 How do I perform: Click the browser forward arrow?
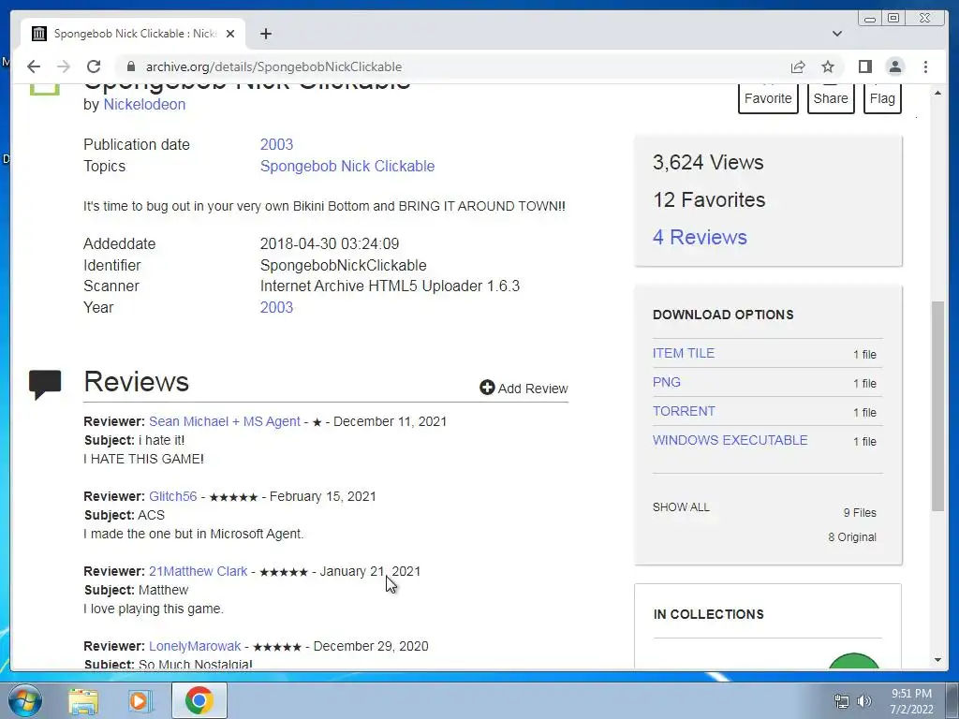click(64, 66)
